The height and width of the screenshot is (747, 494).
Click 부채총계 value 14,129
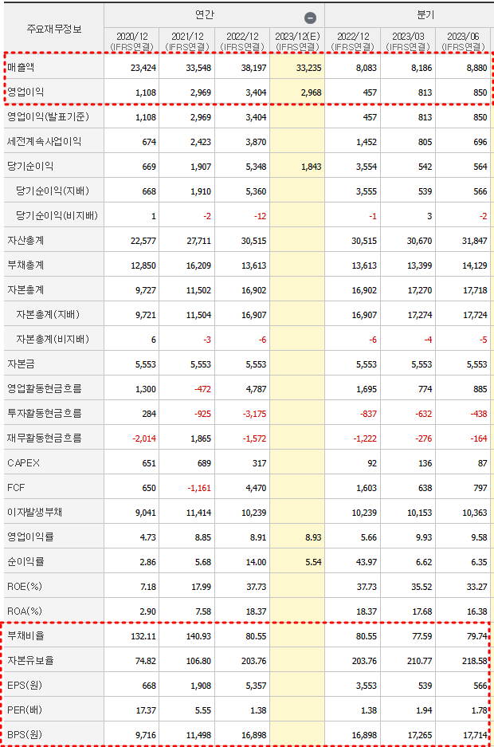(475, 265)
